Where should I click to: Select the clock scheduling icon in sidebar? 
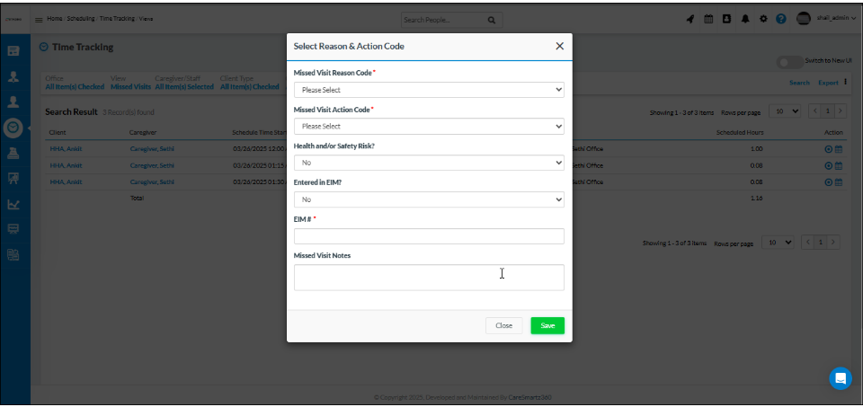point(14,128)
